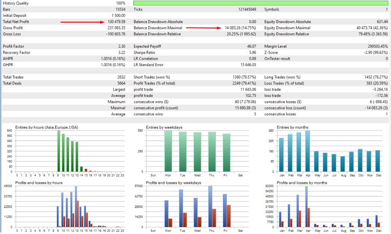Click the "Entries by hours (Asia,Europe,USA)" chart title

coord(47,127)
